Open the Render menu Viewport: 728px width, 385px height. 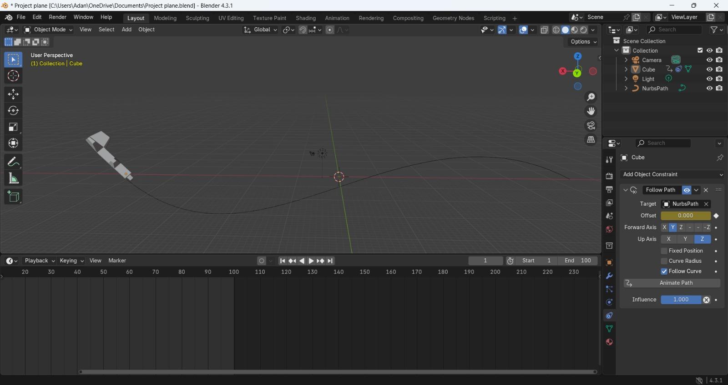click(x=58, y=17)
